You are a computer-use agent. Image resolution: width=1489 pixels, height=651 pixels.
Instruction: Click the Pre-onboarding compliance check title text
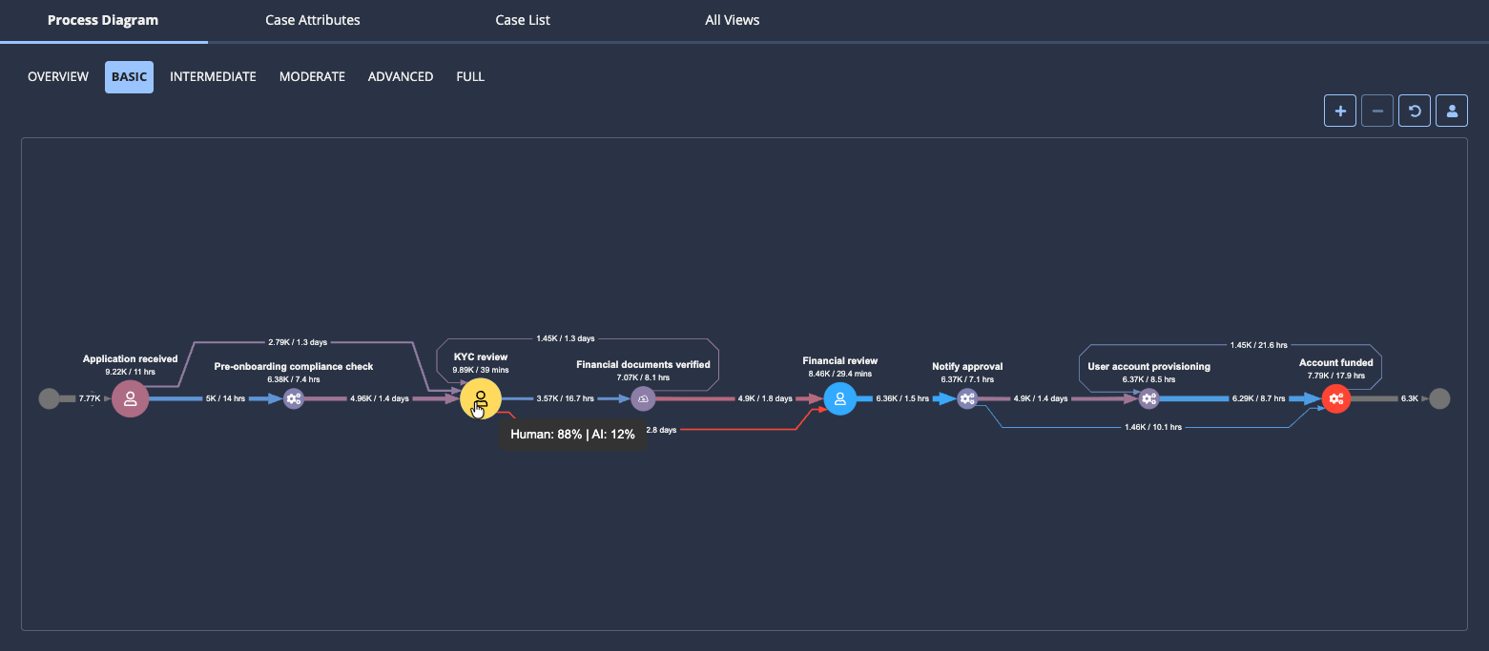pyautogui.click(x=294, y=367)
